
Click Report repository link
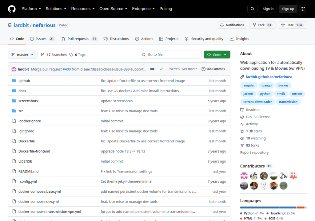254,153
